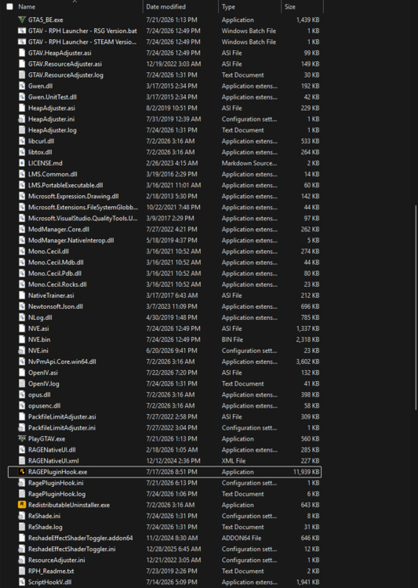Image resolution: width=418 pixels, height=588 pixels.
Task: Select the Gwen.UnitTest.dll file name
Action: (53, 97)
